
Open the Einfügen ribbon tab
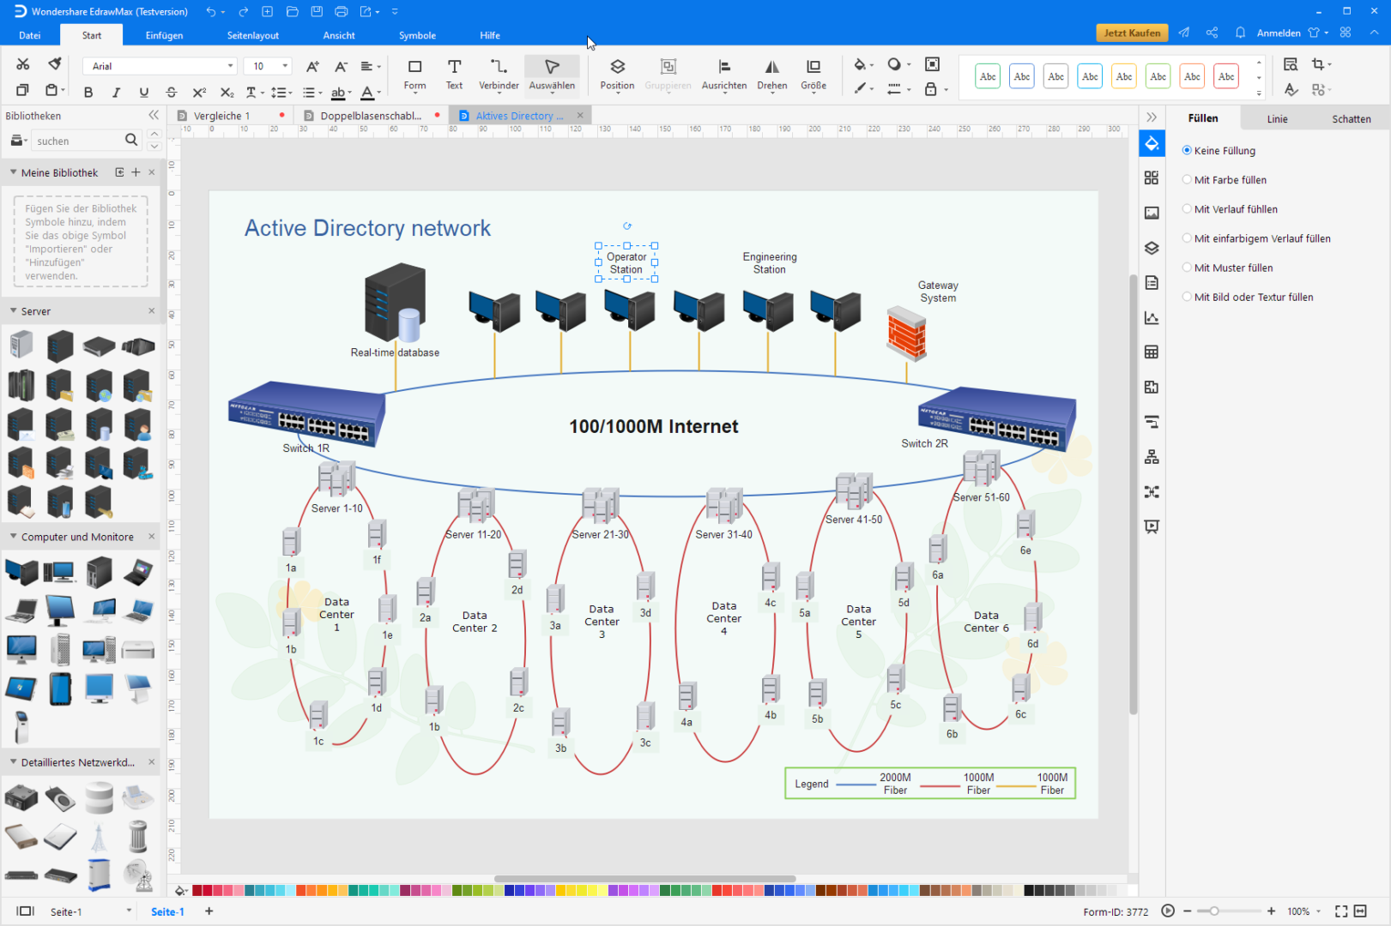pyautogui.click(x=164, y=35)
